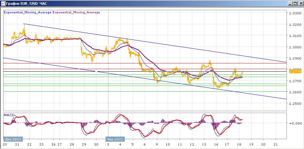Image resolution: width=304 pixels, height=149 pixels.
Task: Click the 1.3300 price axis label
Action: point(295,13)
